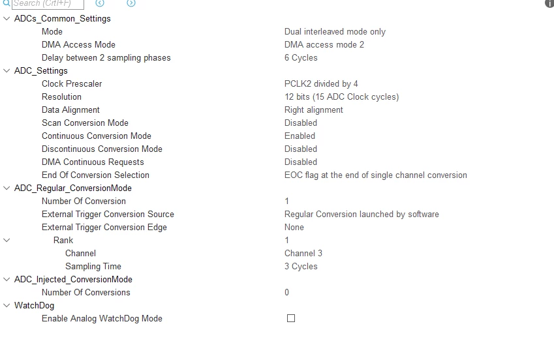Open Mode value Dual interleaved mode only
Screen dimensions: 554x341
335,32
